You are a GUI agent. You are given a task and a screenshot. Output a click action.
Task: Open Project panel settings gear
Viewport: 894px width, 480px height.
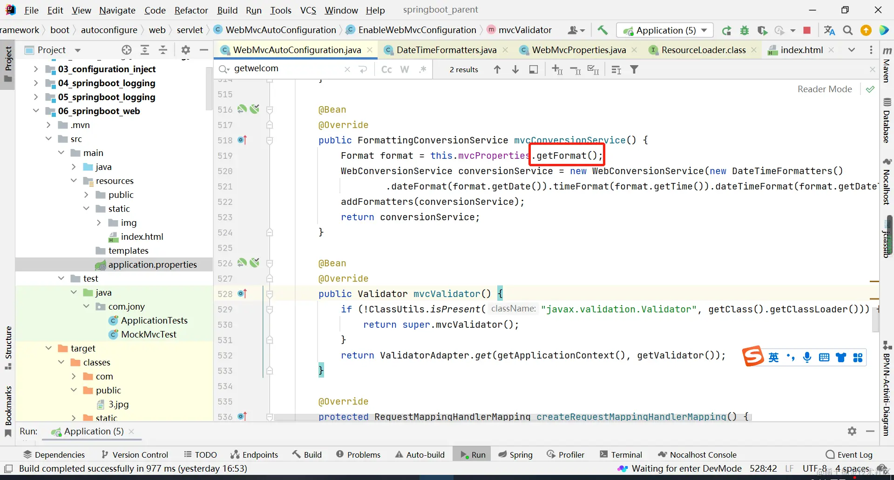pos(186,50)
